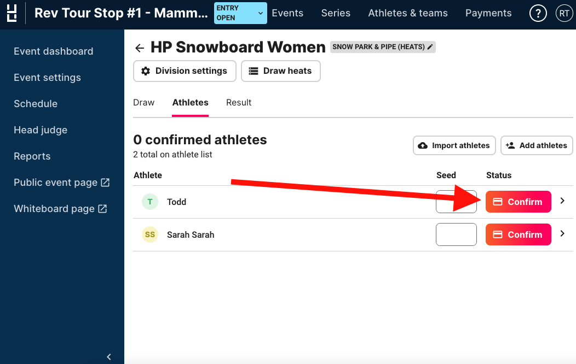Open Division settings
Viewport: 576px width, 364px height.
tap(185, 71)
